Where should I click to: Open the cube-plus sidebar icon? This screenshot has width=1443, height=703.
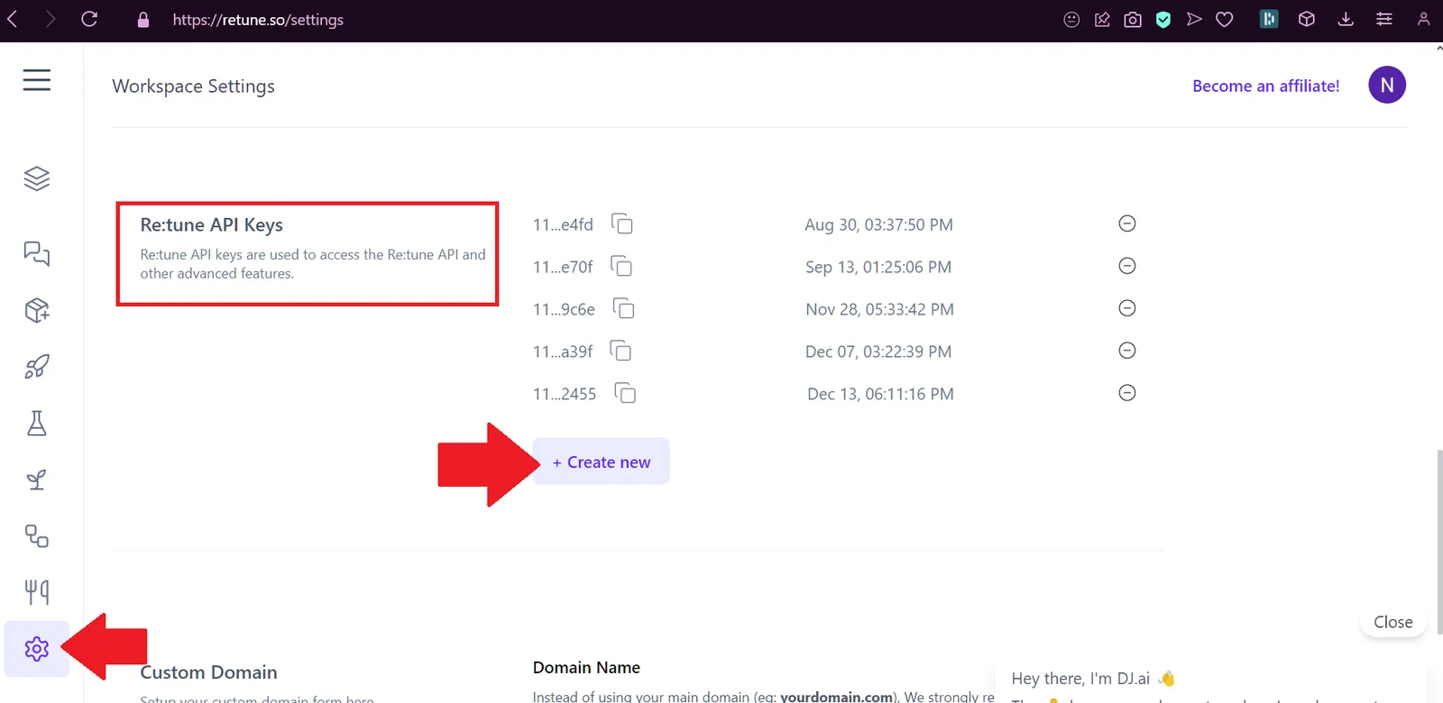[37, 310]
